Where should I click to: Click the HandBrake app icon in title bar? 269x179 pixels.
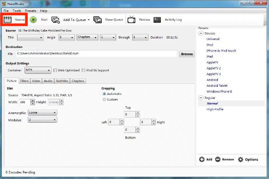tap(4, 4)
